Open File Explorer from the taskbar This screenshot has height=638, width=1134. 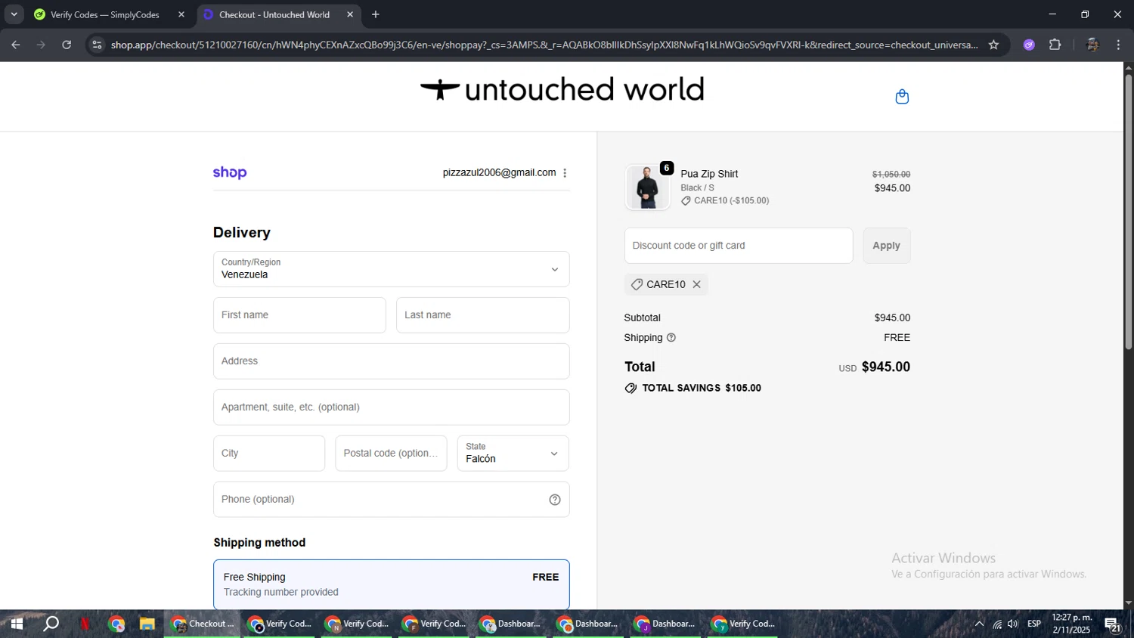tap(147, 624)
